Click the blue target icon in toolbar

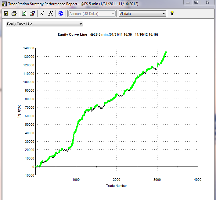click(61, 13)
